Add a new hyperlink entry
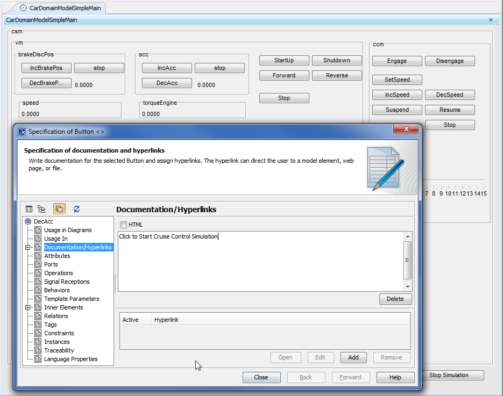Image resolution: width=503 pixels, height=396 pixels. [353, 357]
